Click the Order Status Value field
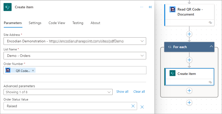 point(70,106)
